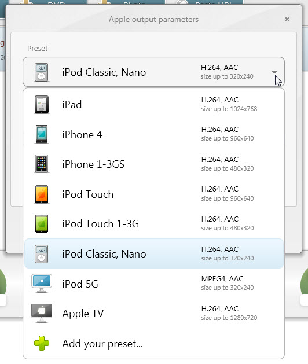This screenshot has height=364, width=308.
Task: Select iPod Classic icon in highlighted list row
Action: coord(42,253)
